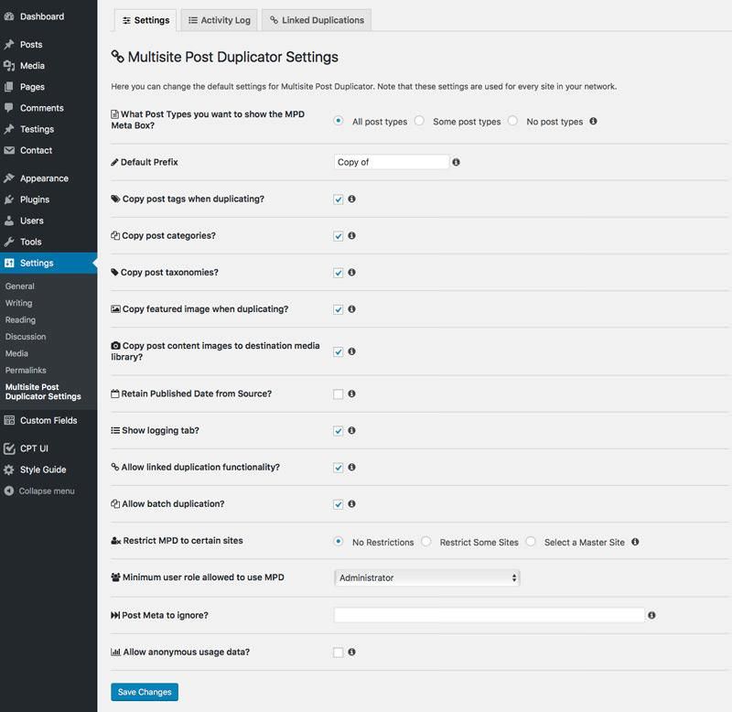Screen dimensions: 732x712
Task: Click info icon next to Copy post tags
Action: pyautogui.click(x=351, y=199)
